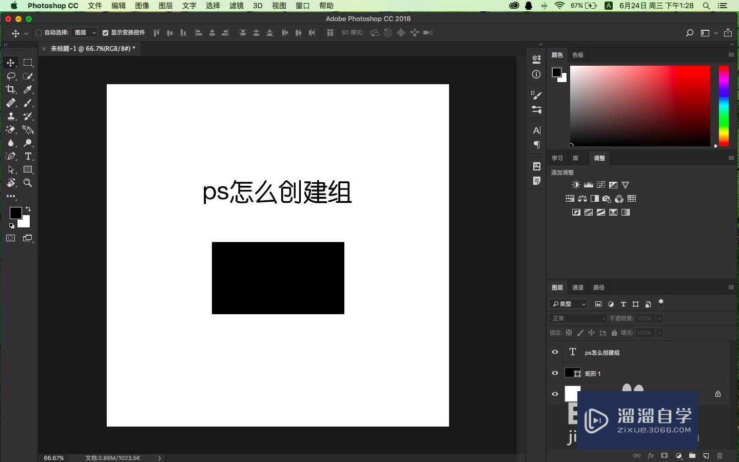Select the Horizontal Type tool
The width and height of the screenshot is (739, 462).
point(28,156)
